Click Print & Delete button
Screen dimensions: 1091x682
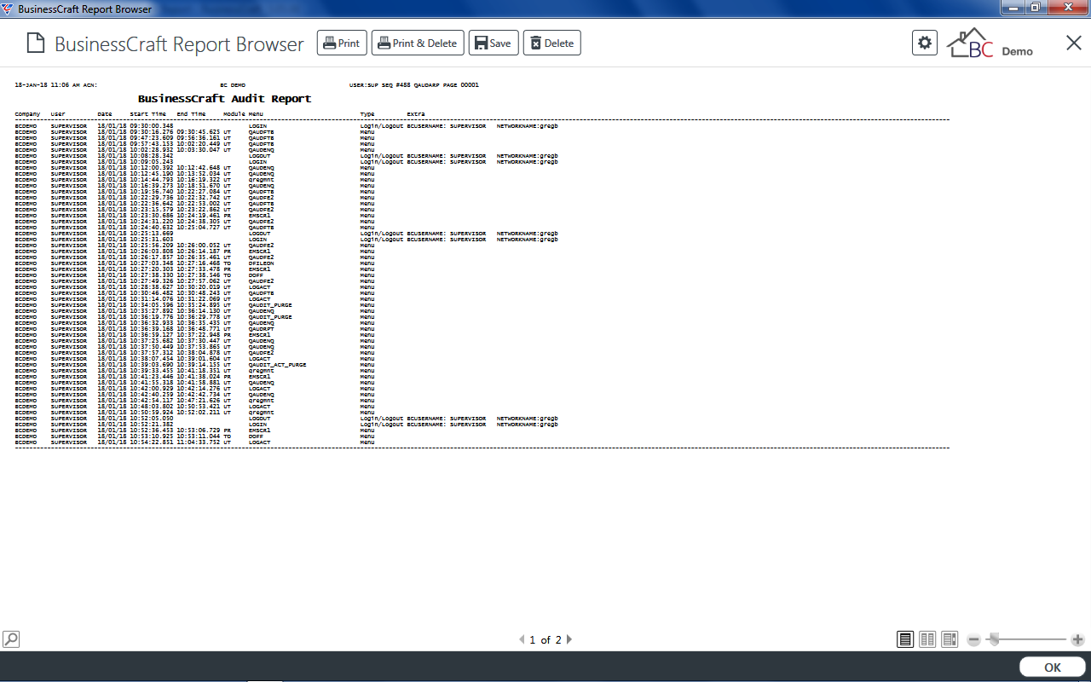(418, 43)
